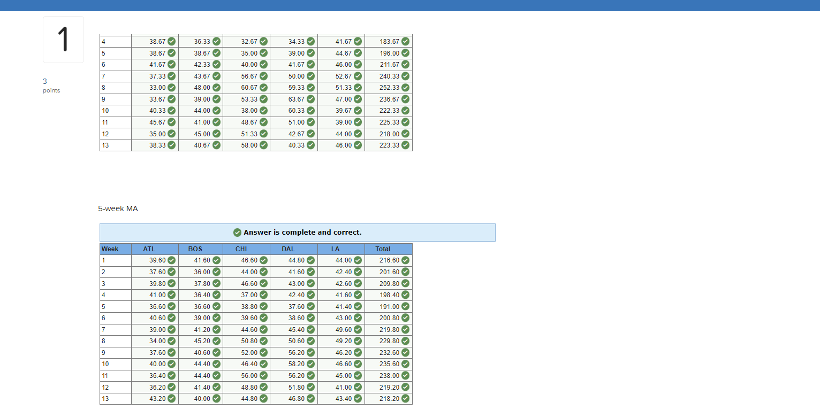Screen dimensions: 820x410
Task: Click the checkmark next to DAL value 37.60
Action: 311,306
